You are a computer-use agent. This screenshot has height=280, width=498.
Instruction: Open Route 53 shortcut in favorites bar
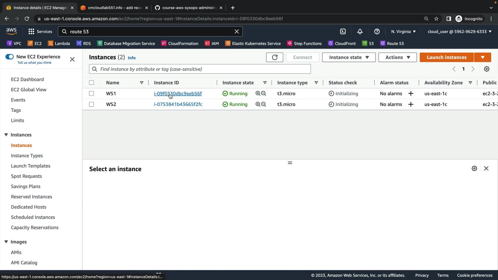(x=392, y=44)
